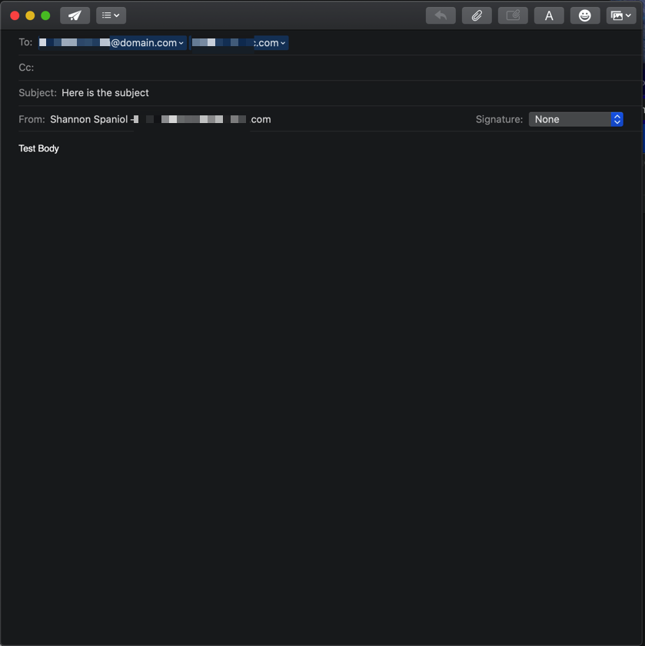This screenshot has height=646, width=645.
Task: Open the message header fields list icon
Action: click(x=106, y=15)
